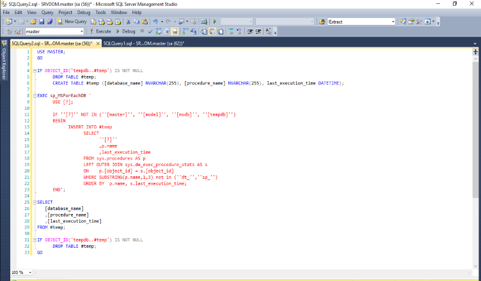Click the Change Connection icon

[17, 31]
